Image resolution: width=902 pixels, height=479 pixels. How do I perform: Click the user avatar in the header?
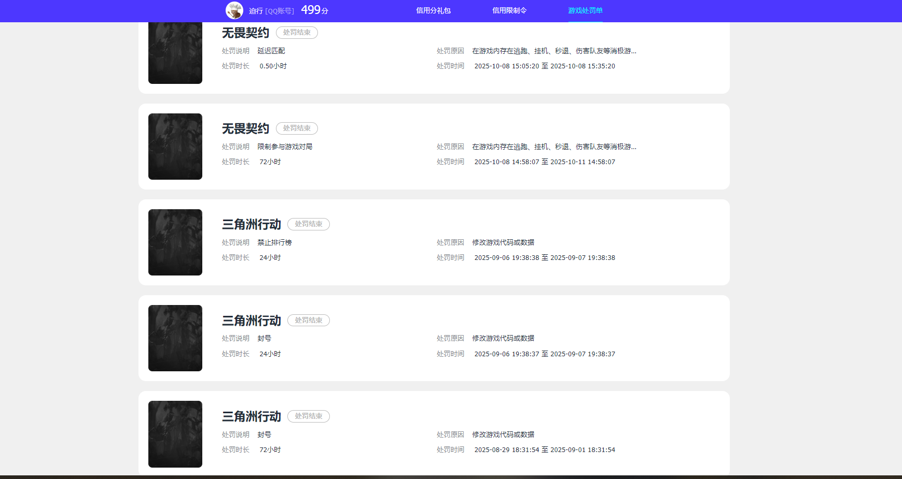tap(234, 10)
